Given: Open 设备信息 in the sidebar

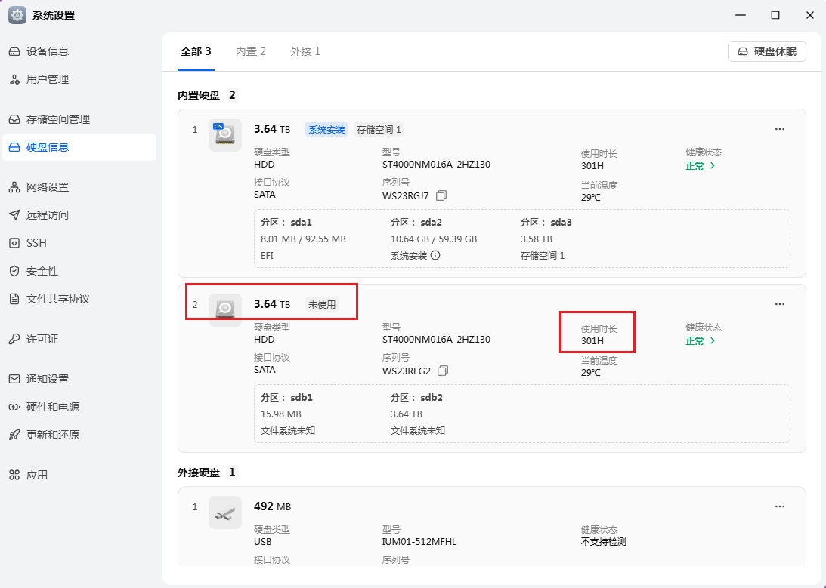Looking at the screenshot, I should click(x=48, y=51).
